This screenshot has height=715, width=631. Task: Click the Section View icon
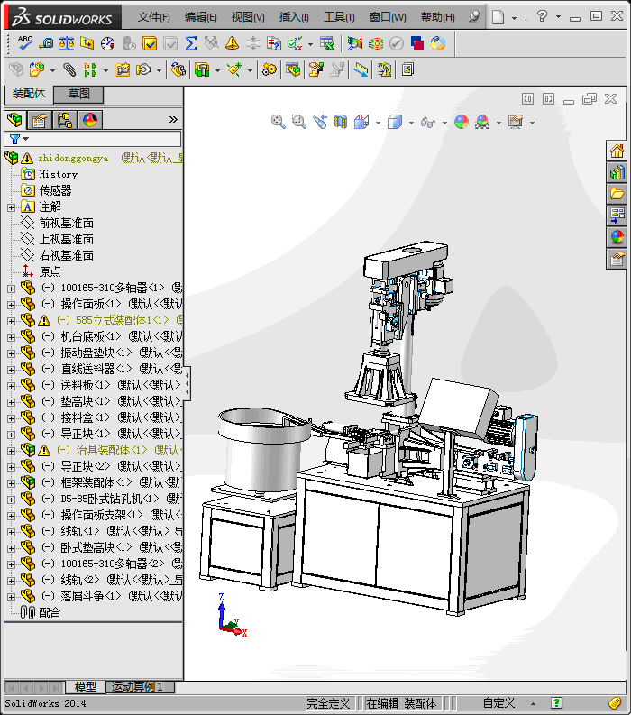tap(341, 122)
